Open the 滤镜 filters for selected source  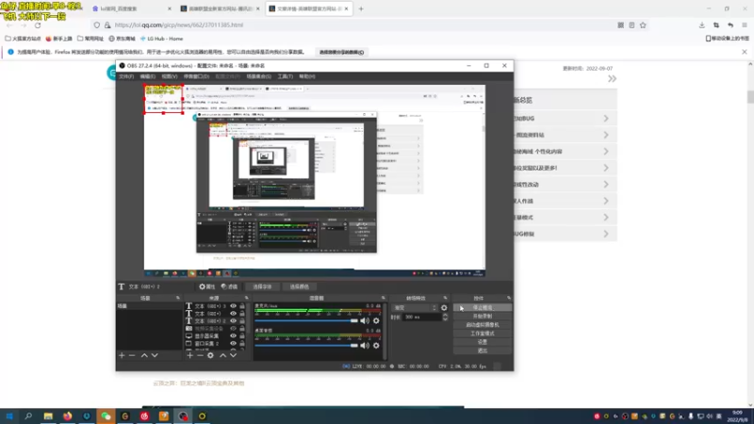(x=229, y=286)
